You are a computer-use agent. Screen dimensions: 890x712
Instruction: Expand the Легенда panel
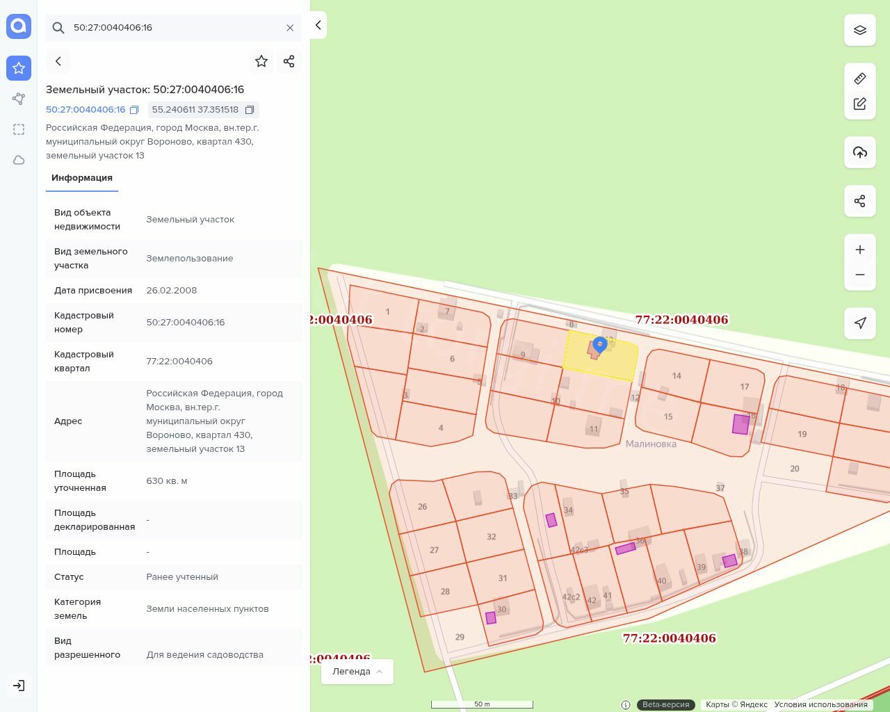tap(357, 672)
